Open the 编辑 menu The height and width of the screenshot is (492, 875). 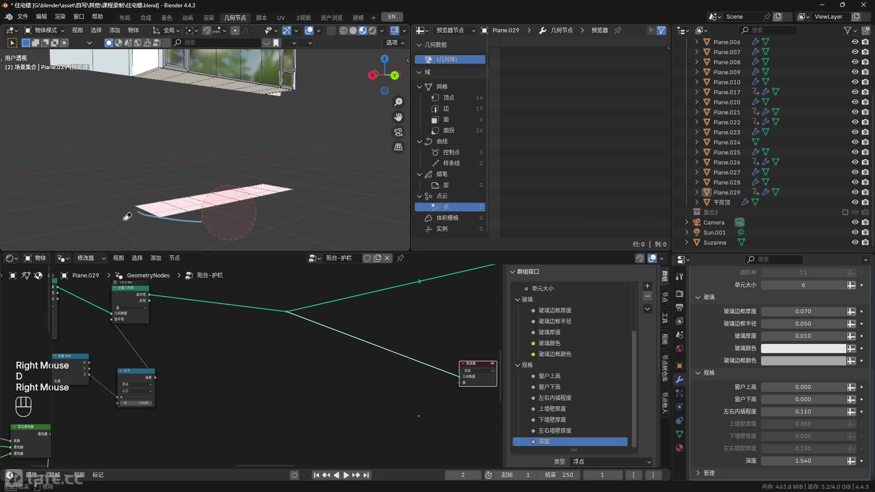click(x=41, y=17)
